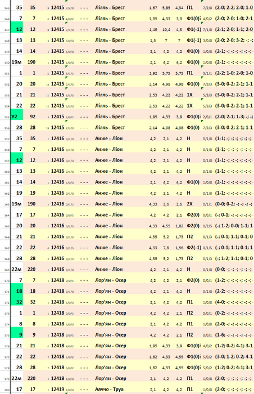Image resolution: width=254 pixels, height=394 pixels.
Task: Select odds cell '1,82' in row 165
Action: [x=179, y=226]
